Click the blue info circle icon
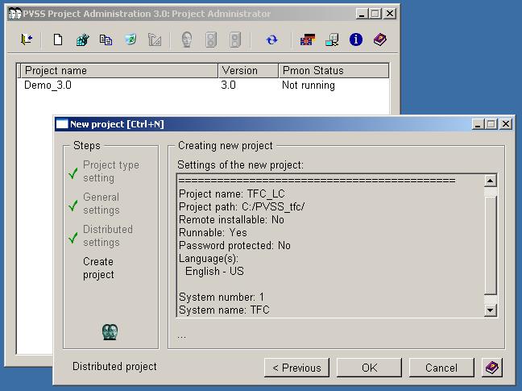The height and width of the screenshot is (391, 522). tap(356, 40)
